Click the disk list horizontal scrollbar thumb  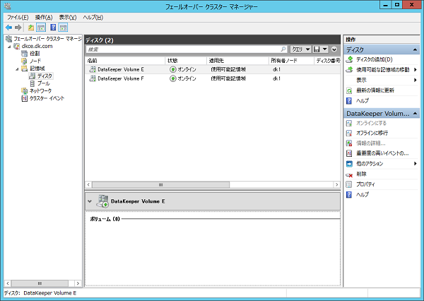coord(161,184)
